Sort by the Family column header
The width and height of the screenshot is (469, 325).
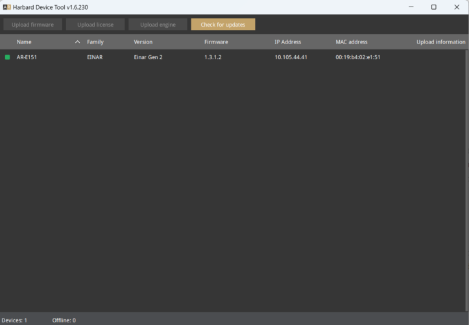(x=95, y=42)
